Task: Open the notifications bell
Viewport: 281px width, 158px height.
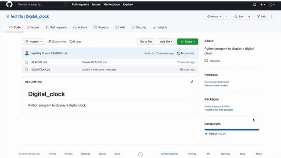Action: (x=255, y=4)
